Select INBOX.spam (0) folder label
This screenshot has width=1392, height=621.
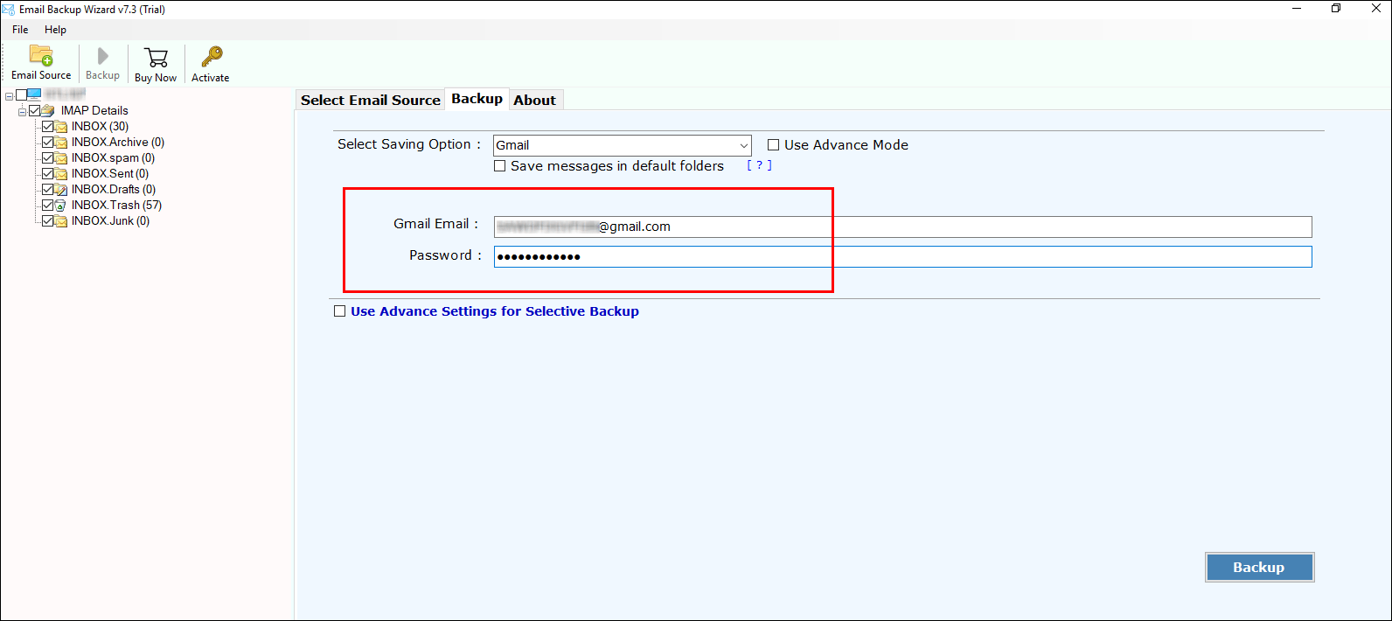(x=113, y=158)
